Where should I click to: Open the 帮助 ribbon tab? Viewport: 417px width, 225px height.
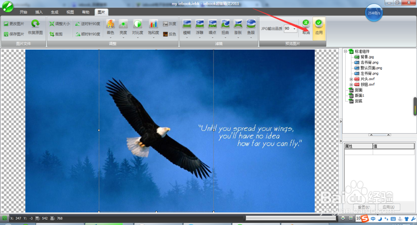pos(85,12)
